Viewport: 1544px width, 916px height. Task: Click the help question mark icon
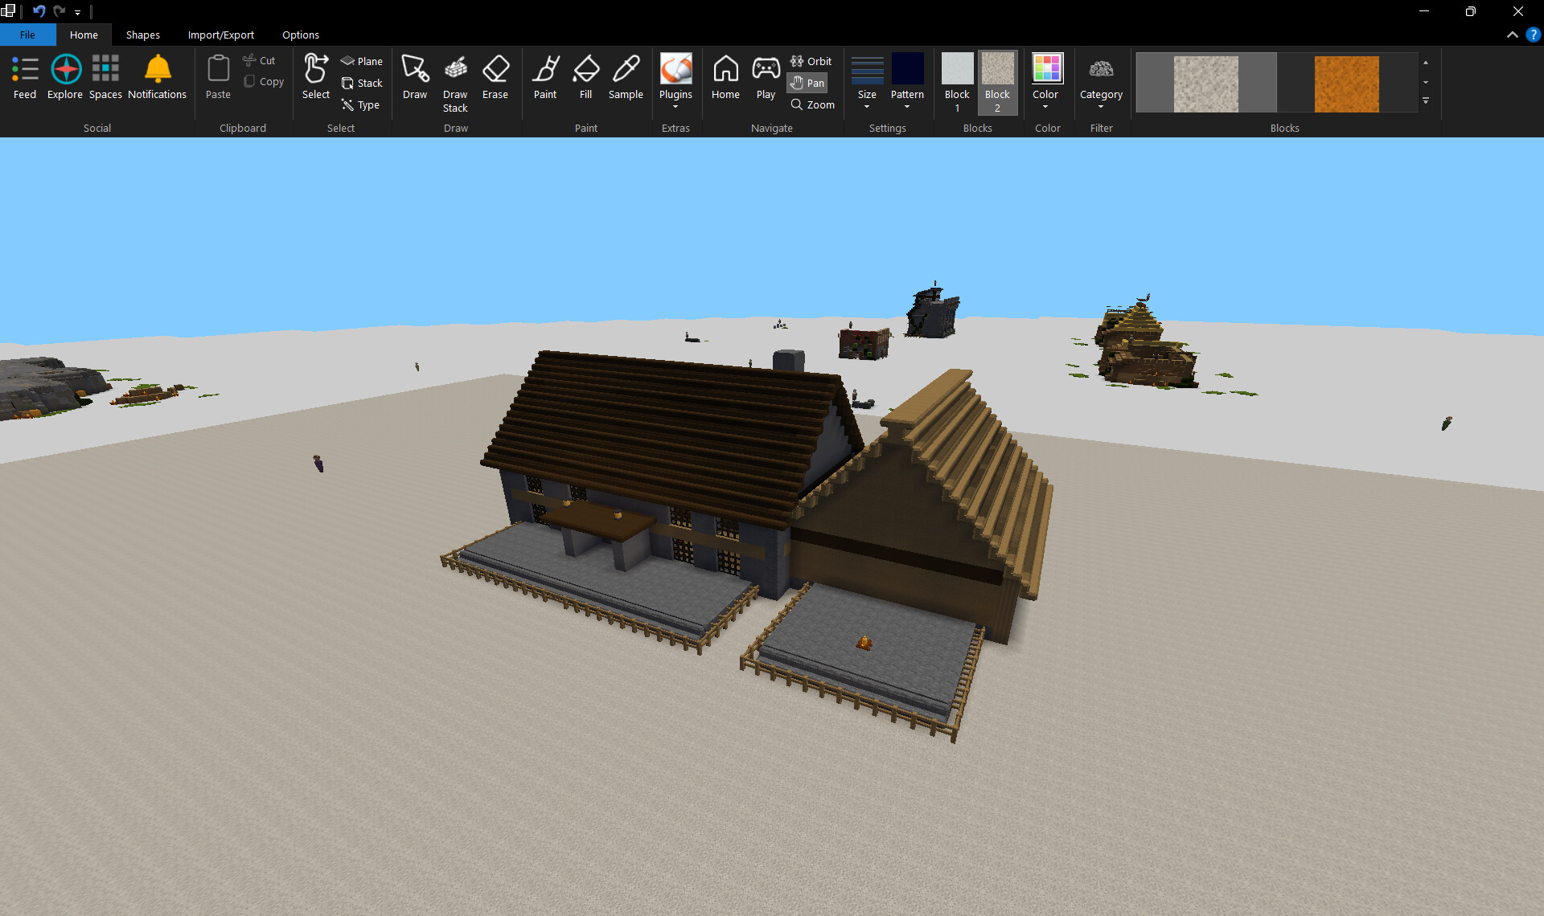[x=1534, y=35]
